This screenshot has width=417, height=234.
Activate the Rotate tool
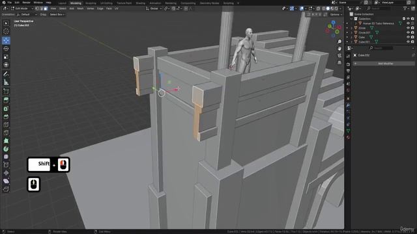[x=6, y=49]
